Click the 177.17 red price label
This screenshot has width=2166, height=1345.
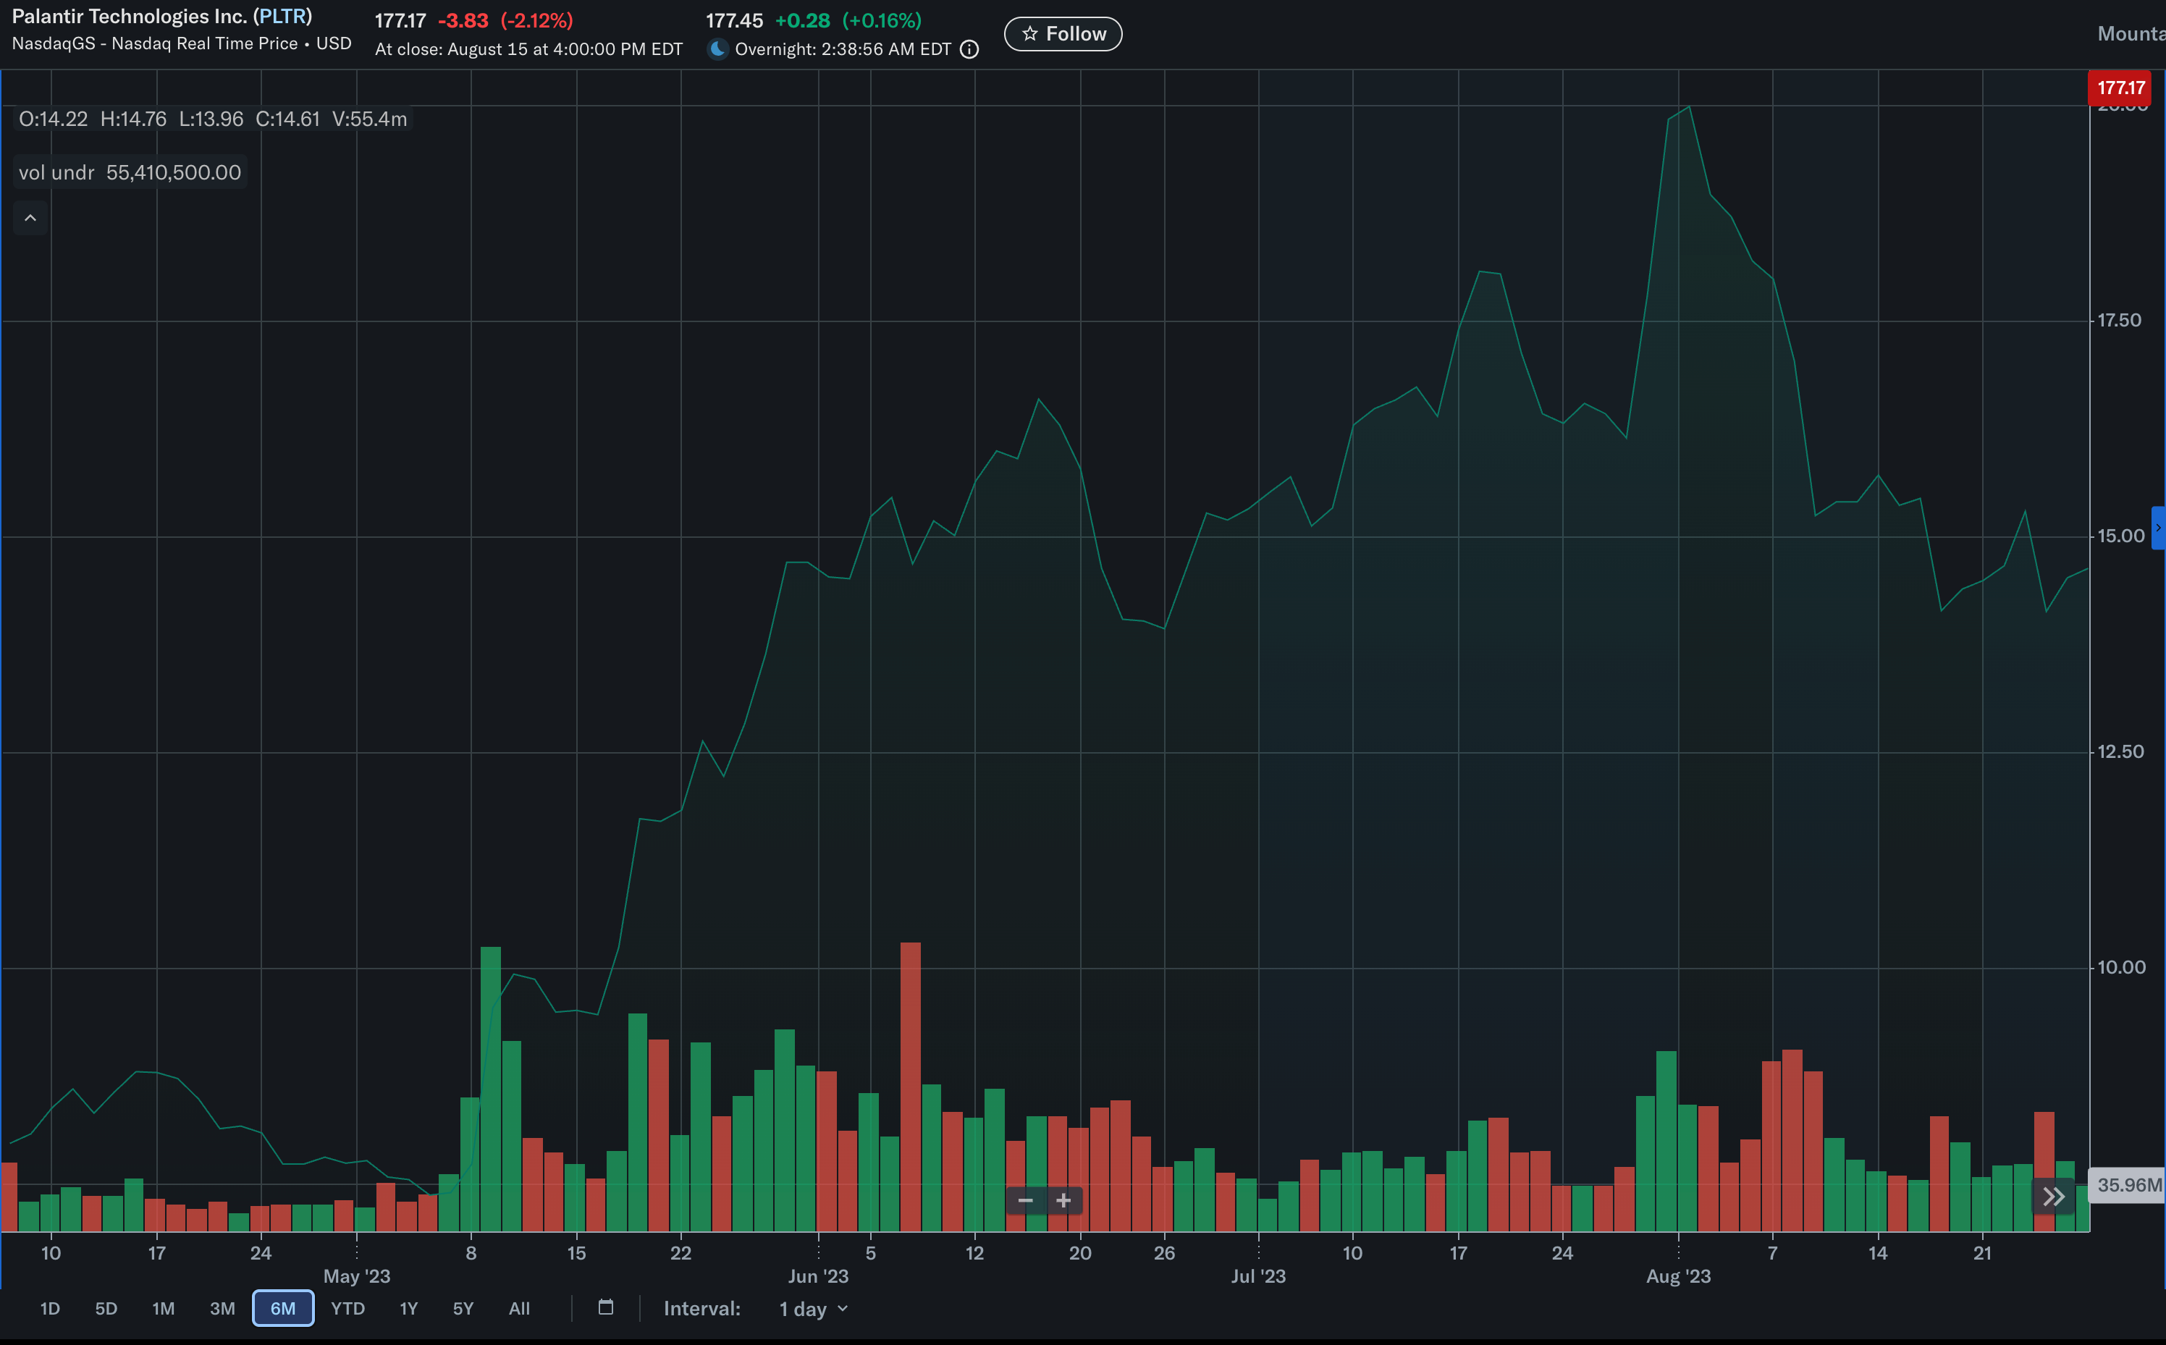(x=2120, y=87)
